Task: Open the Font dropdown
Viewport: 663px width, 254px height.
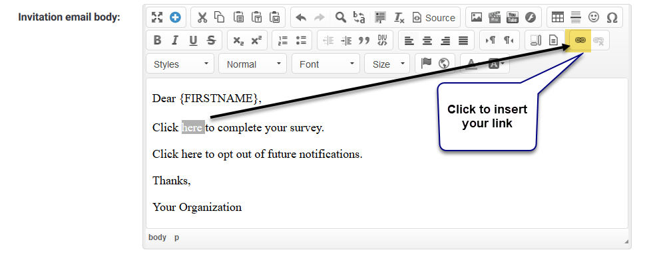Action: pyautogui.click(x=326, y=64)
